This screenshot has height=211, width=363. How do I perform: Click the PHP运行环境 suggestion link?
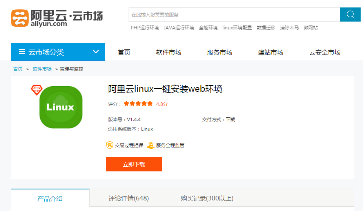(x=145, y=28)
